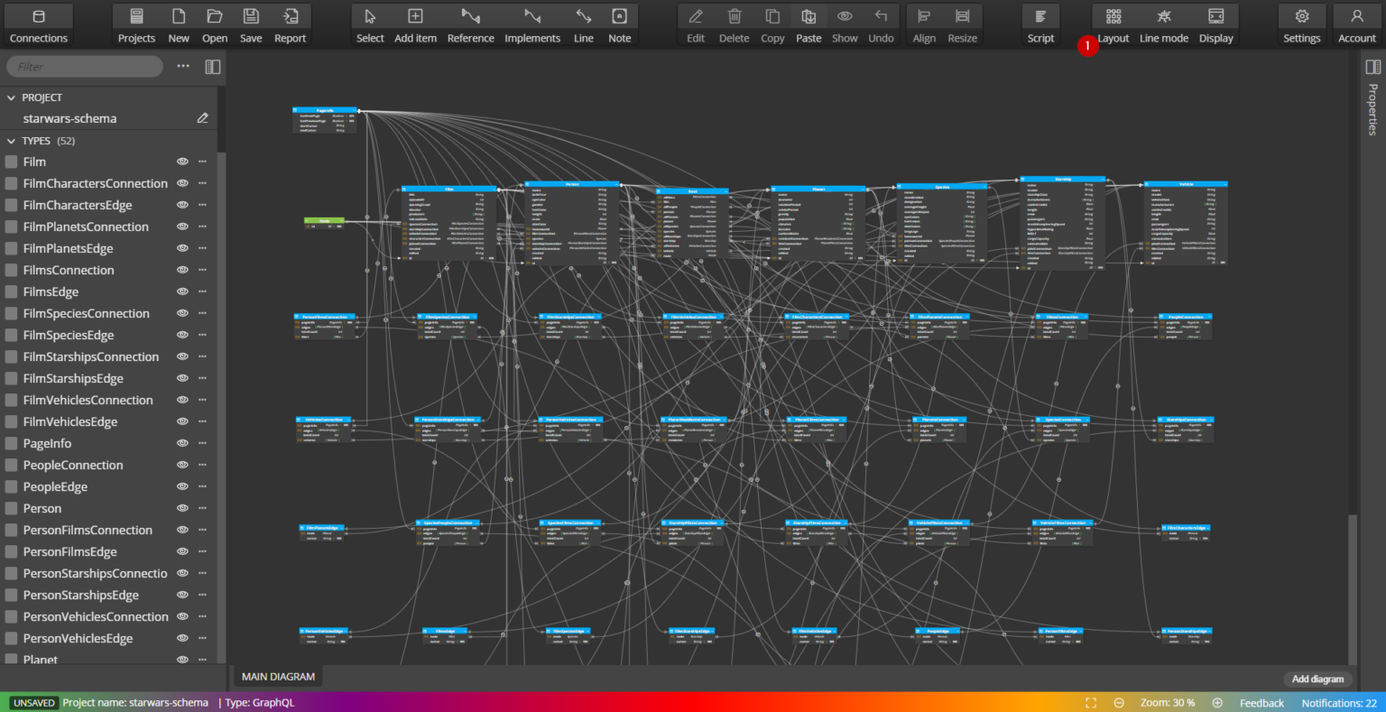Open the Feedback link

[x=1261, y=703]
